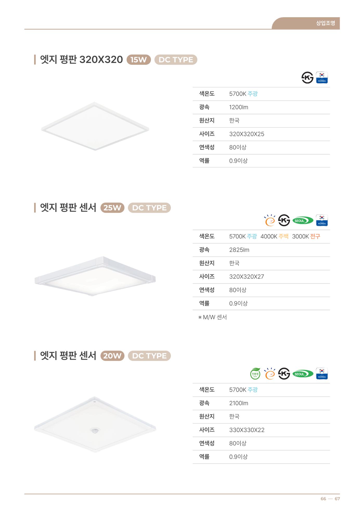Click the 15W wattage pill label

click(x=139, y=60)
